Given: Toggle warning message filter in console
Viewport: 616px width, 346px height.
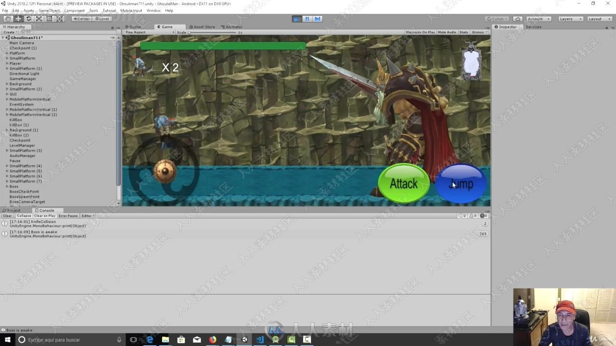Looking at the screenshot, I should (474, 216).
